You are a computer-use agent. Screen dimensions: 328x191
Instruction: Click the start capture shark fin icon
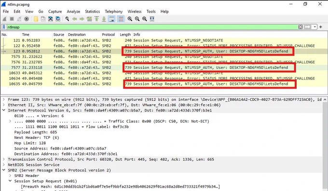tap(4, 19)
